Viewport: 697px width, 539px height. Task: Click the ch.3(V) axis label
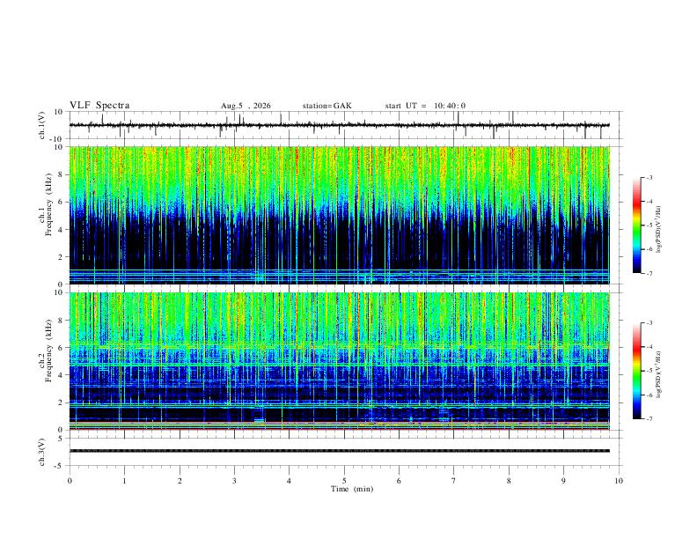coord(42,453)
